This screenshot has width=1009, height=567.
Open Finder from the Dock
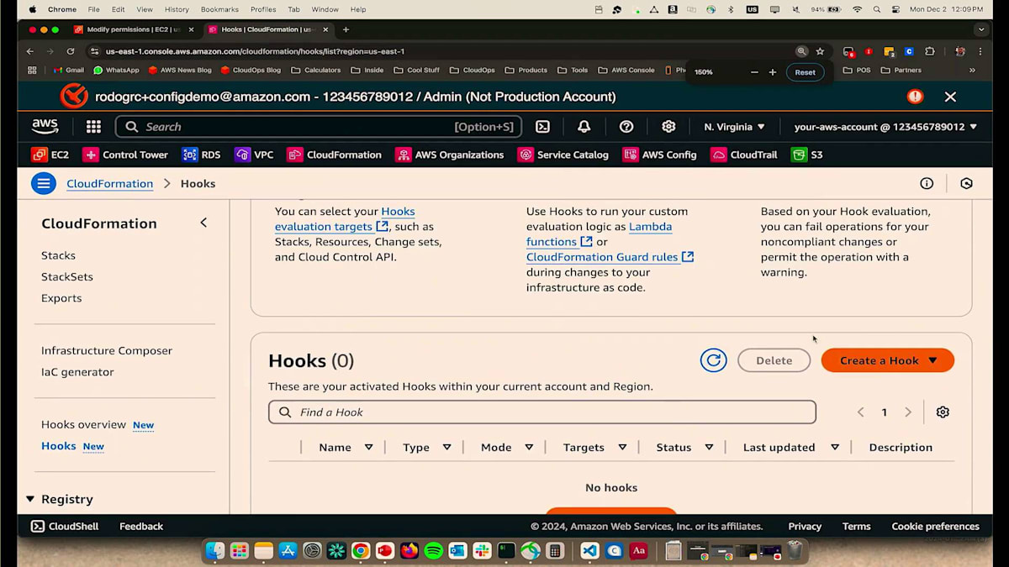tap(215, 551)
